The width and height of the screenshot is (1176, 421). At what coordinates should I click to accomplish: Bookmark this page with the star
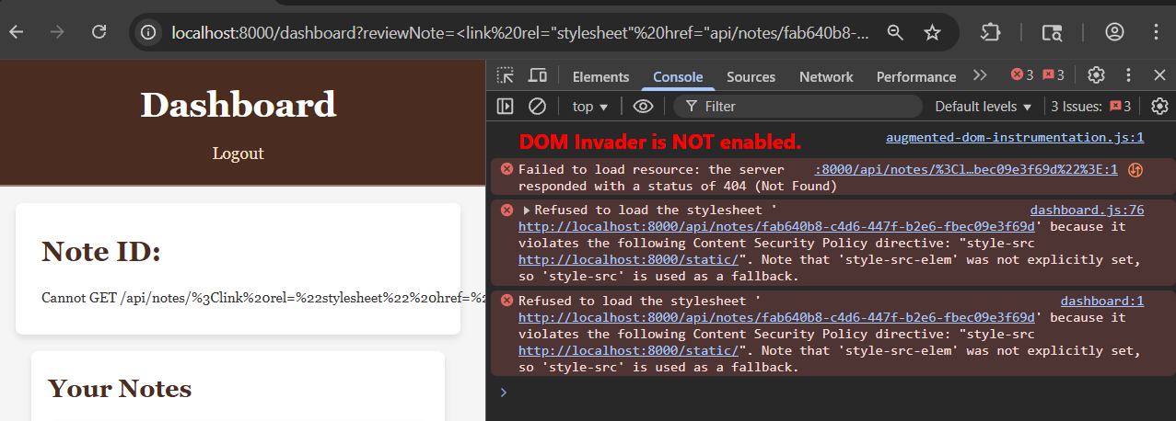tap(932, 33)
